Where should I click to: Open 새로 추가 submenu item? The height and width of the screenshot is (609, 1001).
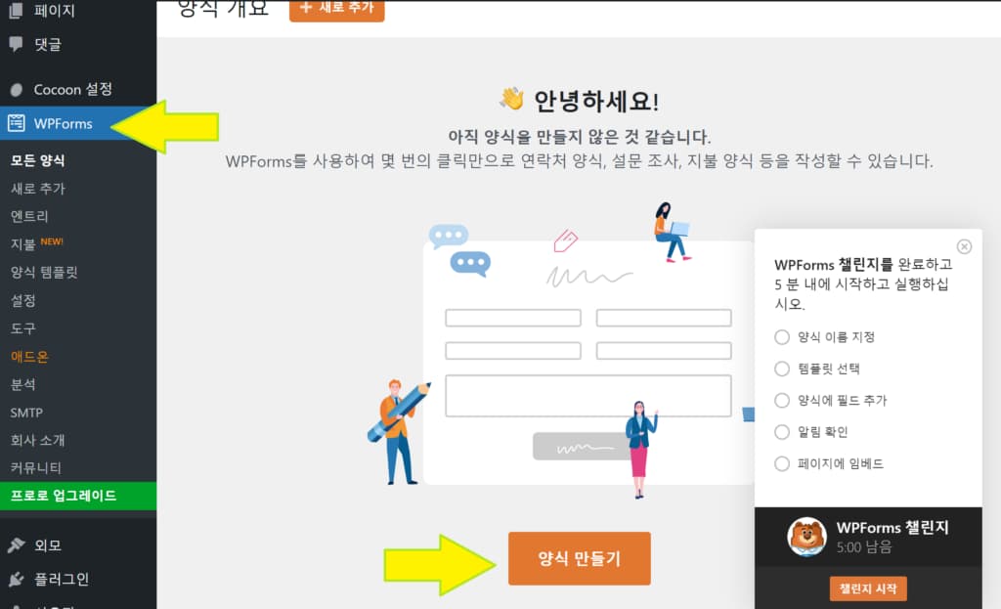tap(38, 189)
